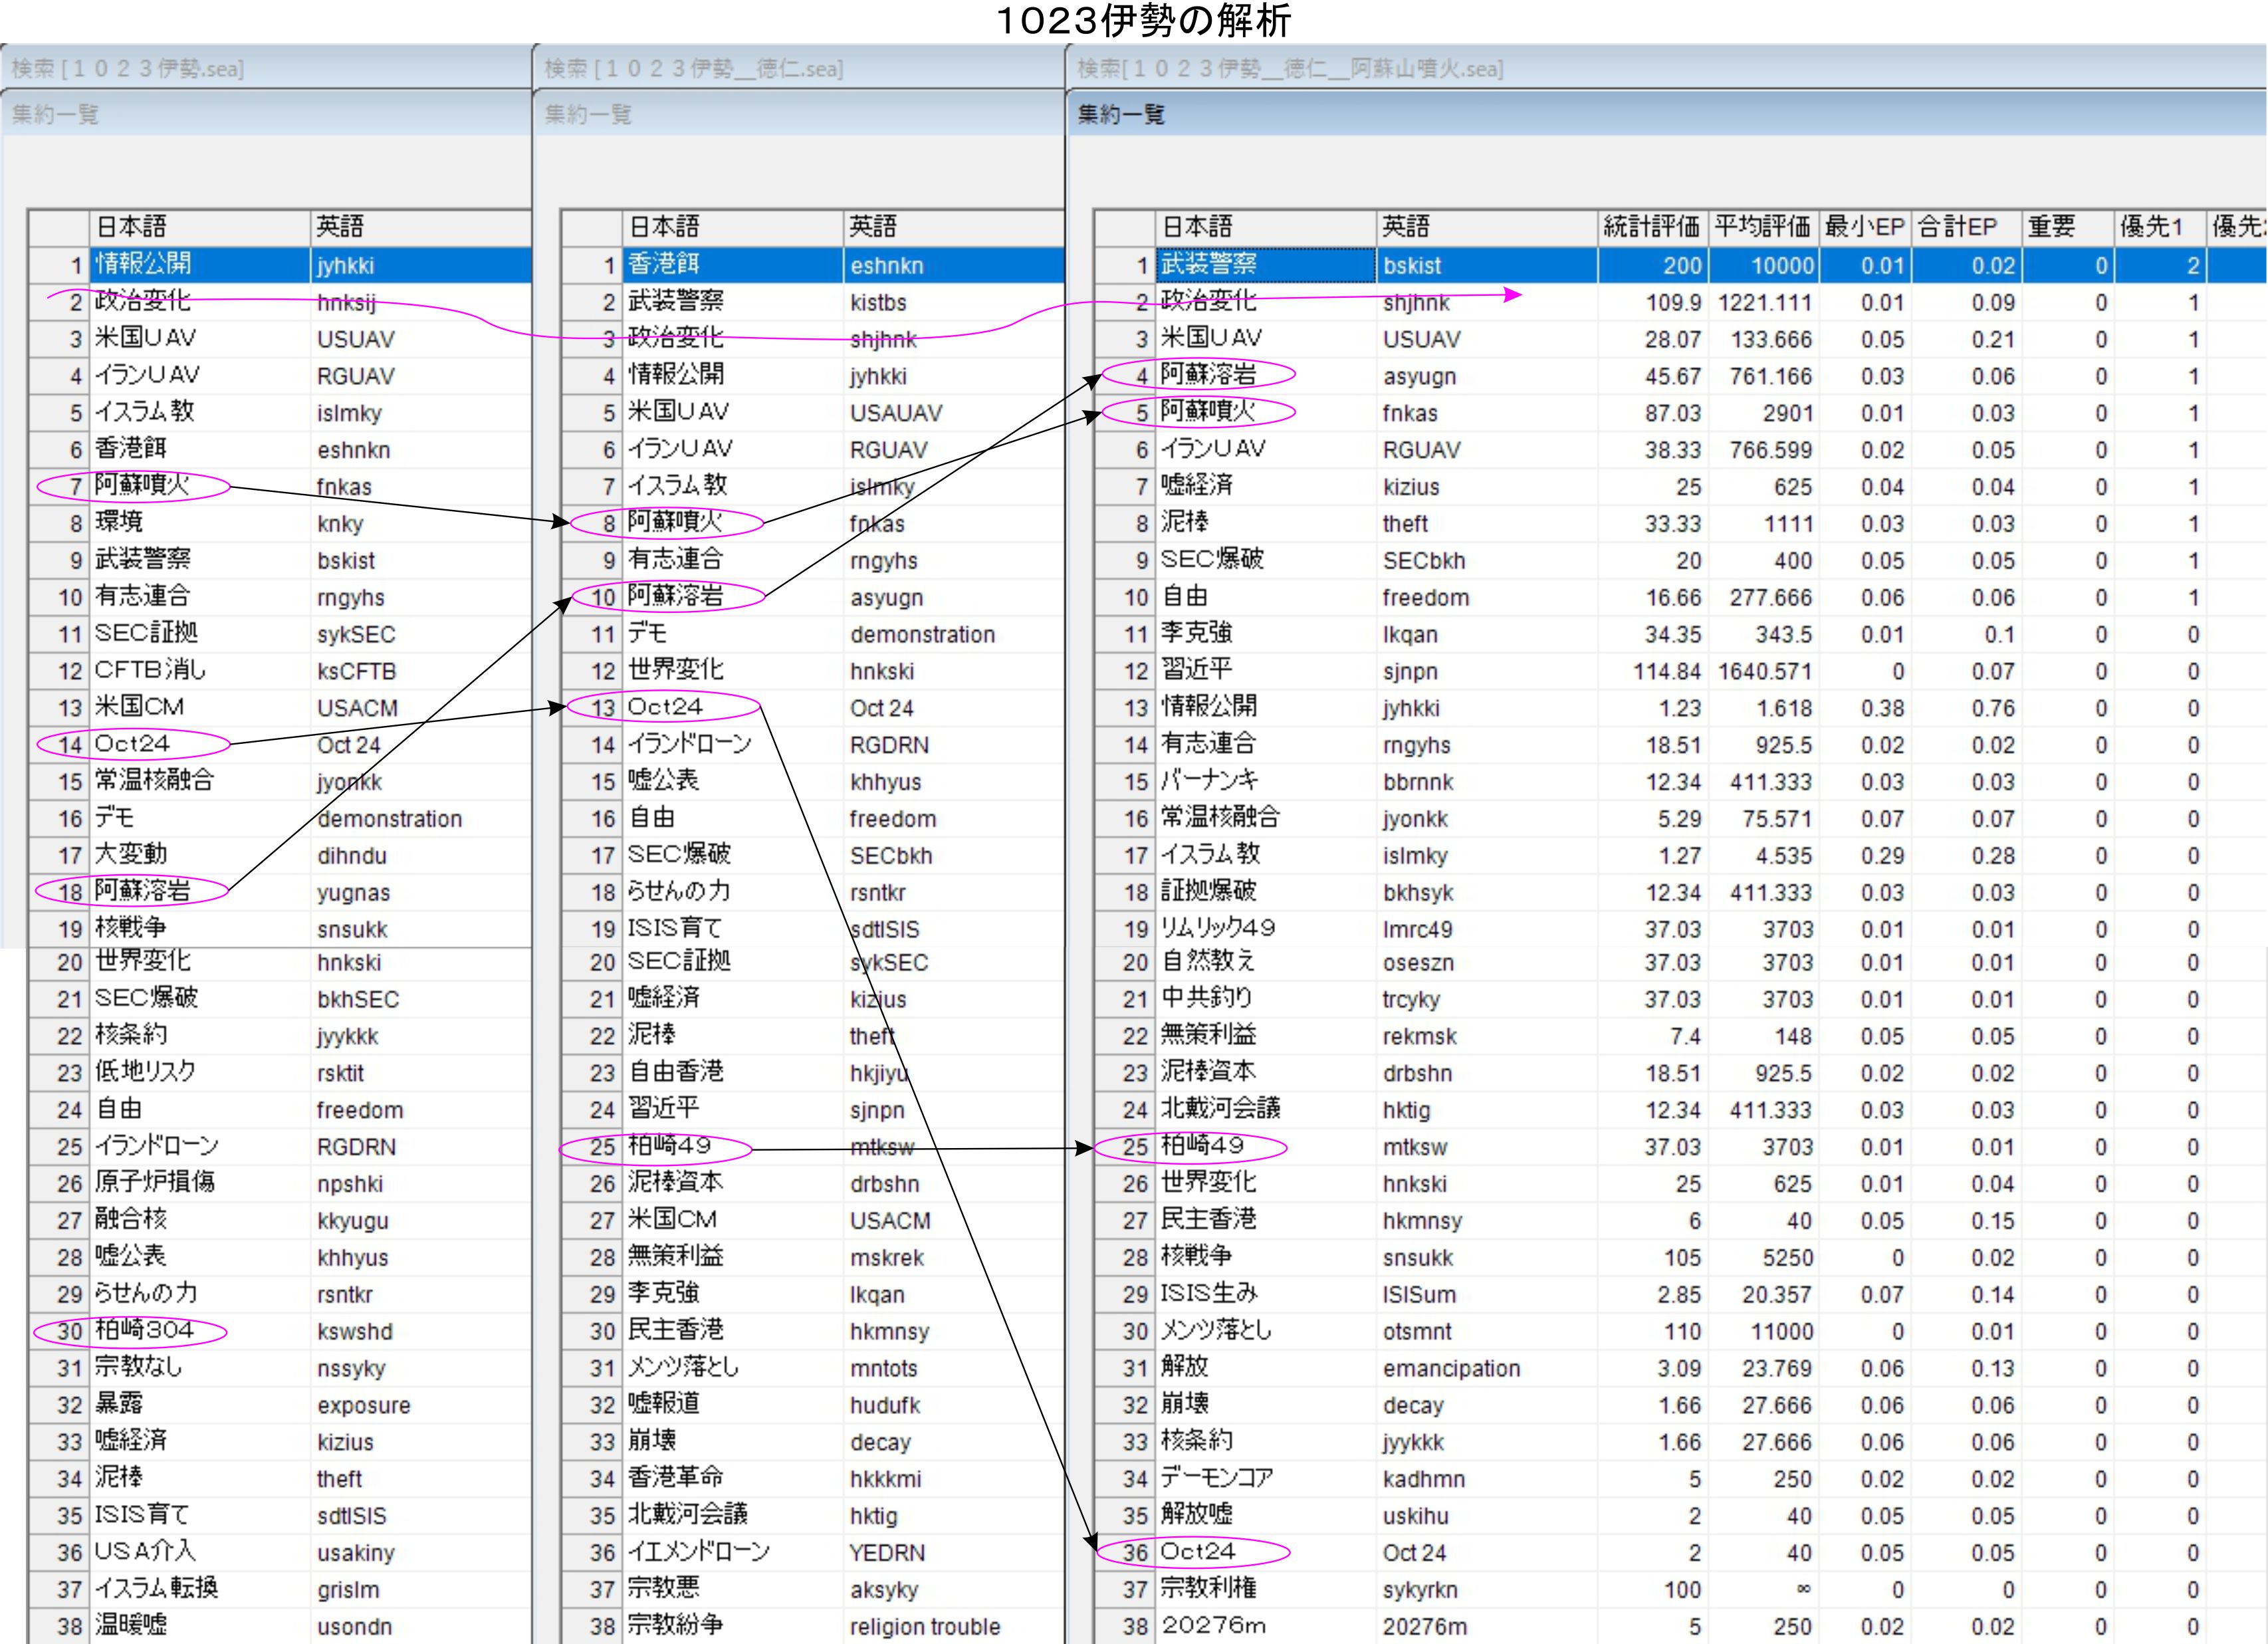Click the 集約一覧 title of the middle window

coord(588,114)
